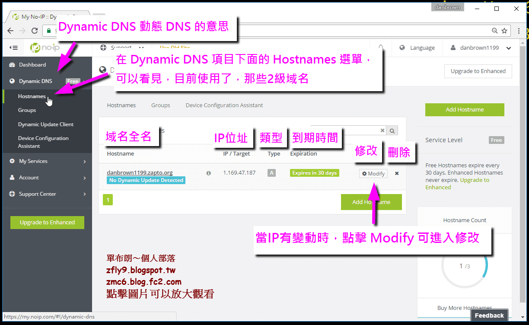Click Add Hostname in right panel
The image size is (529, 325).
click(x=465, y=110)
